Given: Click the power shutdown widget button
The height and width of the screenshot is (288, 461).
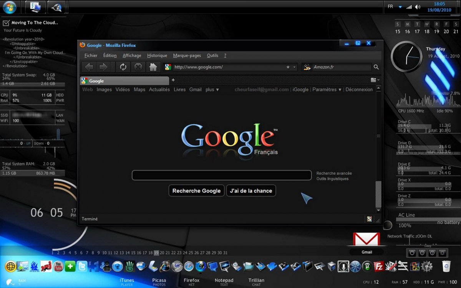Looking at the screenshot, I should [x=412, y=253].
